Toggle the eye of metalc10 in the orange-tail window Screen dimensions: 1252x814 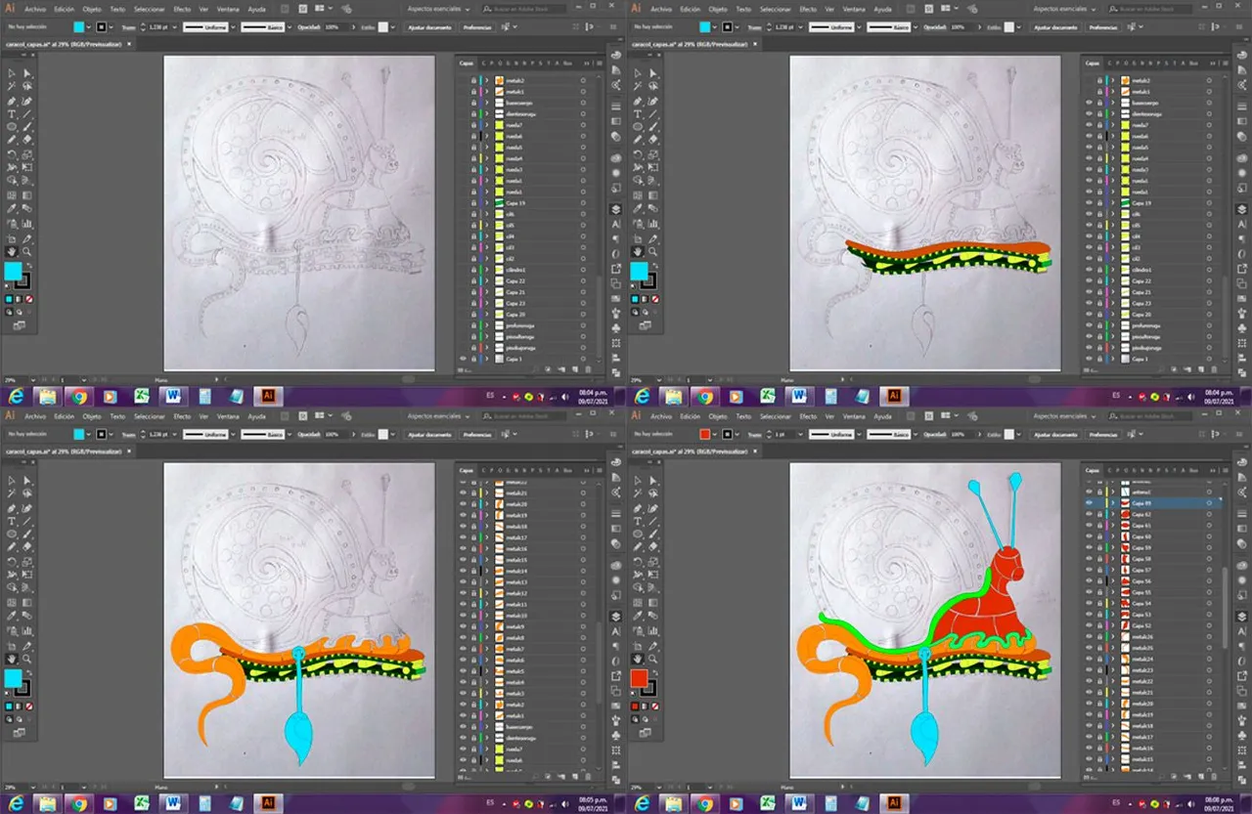(x=463, y=615)
